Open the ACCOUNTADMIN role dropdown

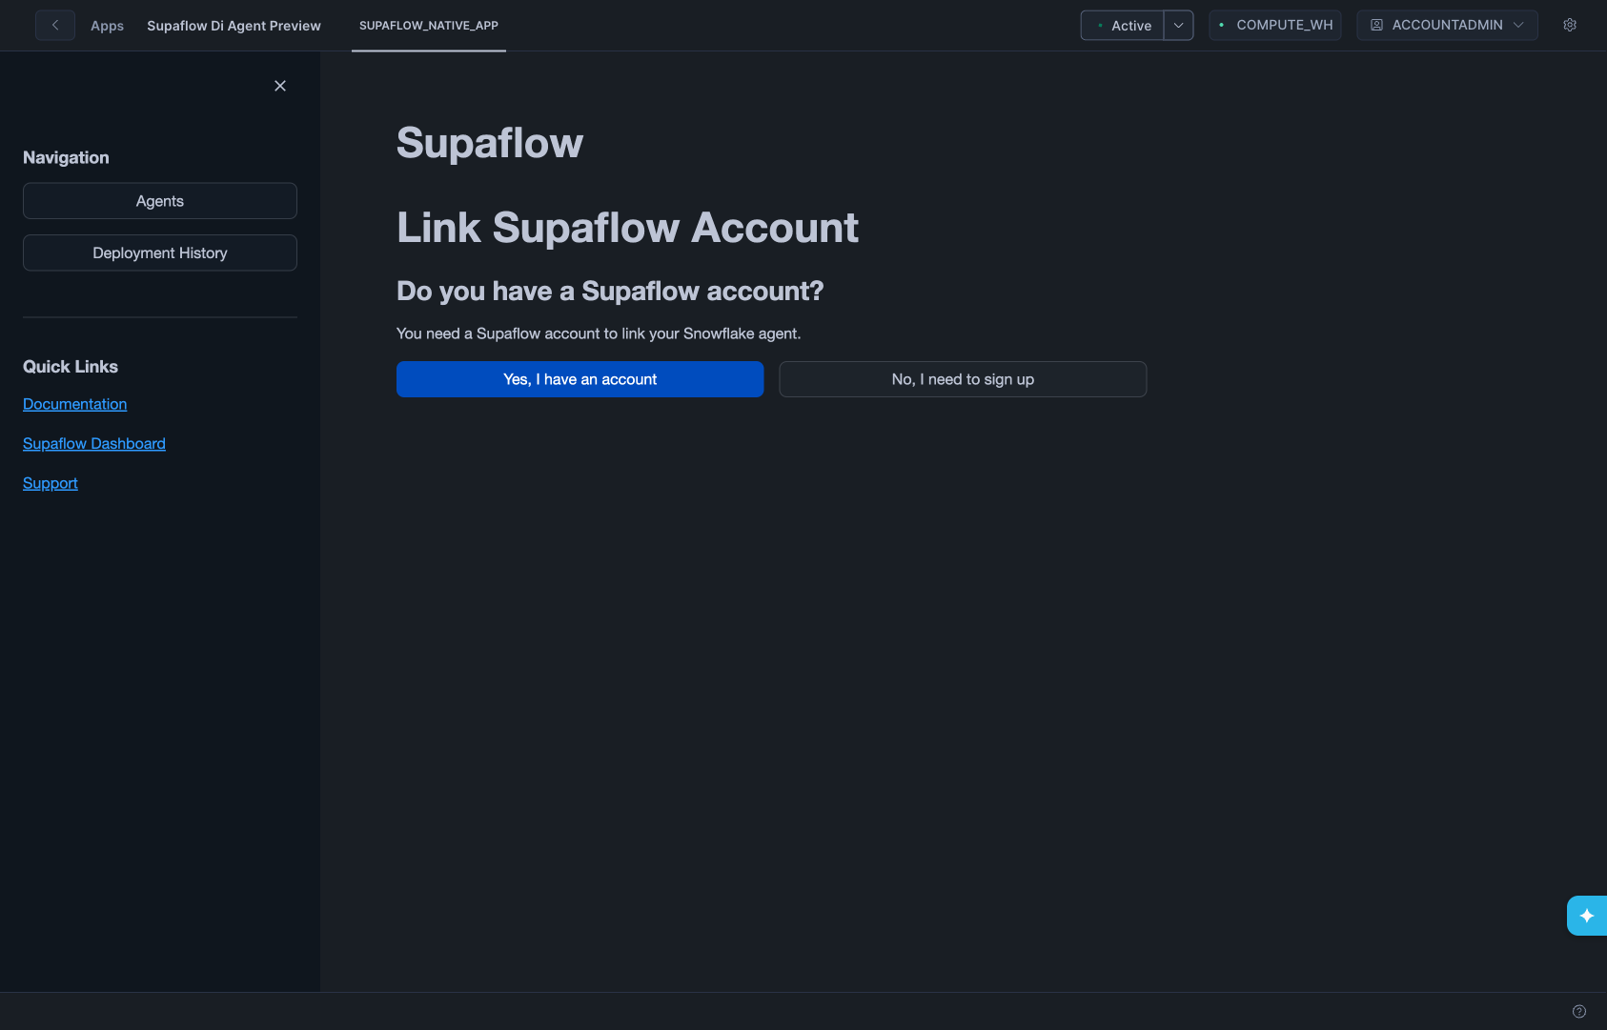pyautogui.click(x=1446, y=25)
